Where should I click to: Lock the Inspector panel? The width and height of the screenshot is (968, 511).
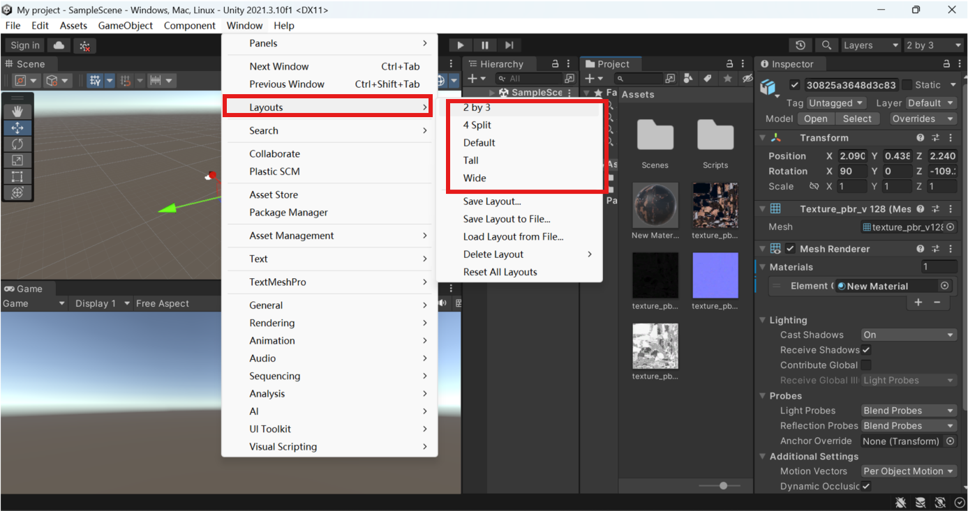946,64
